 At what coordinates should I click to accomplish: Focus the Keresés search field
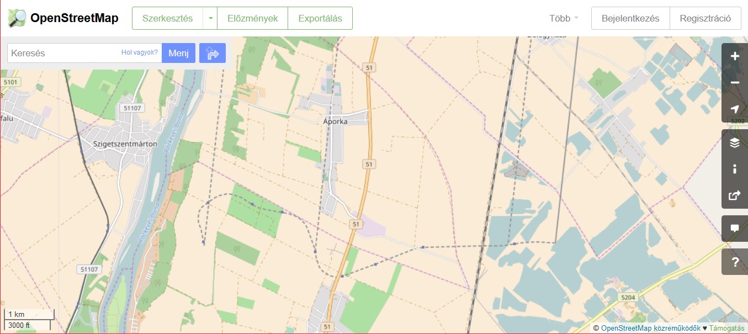click(x=84, y=53)
